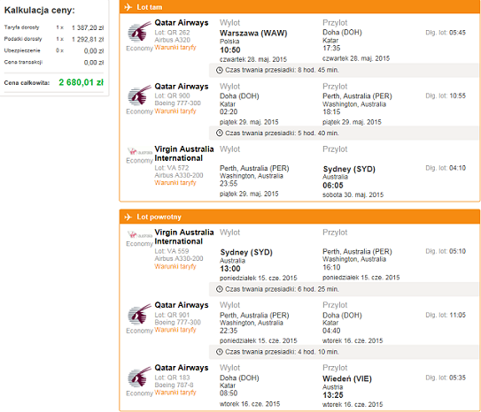This screenshot has width=481, height=412.
Task: Click departure time 22:35 from Perth
Action: tap(229, 331)
